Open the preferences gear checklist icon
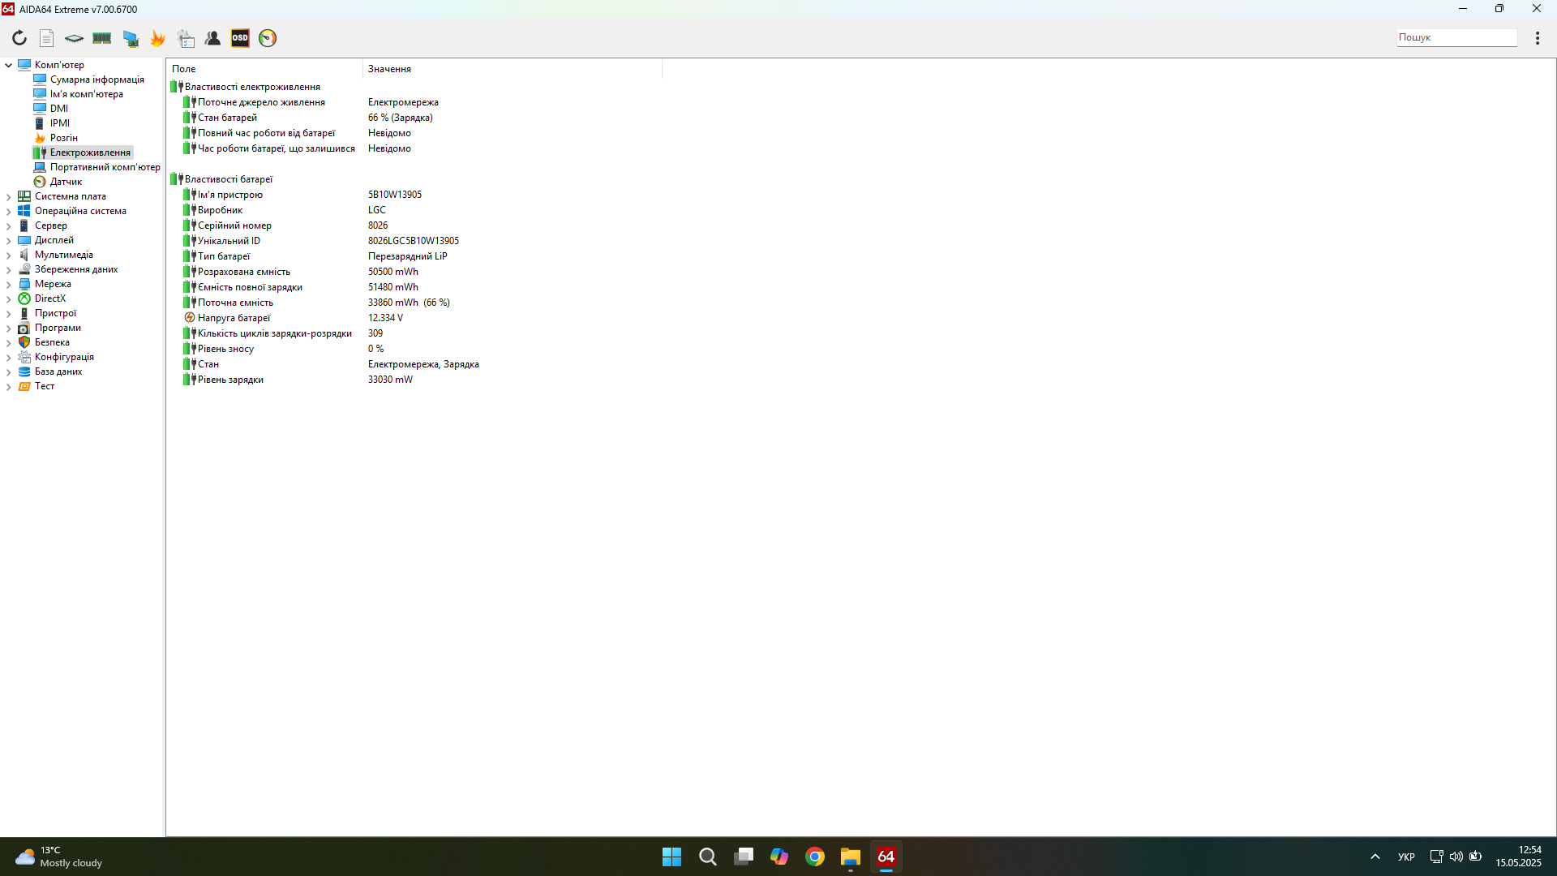 186,38
